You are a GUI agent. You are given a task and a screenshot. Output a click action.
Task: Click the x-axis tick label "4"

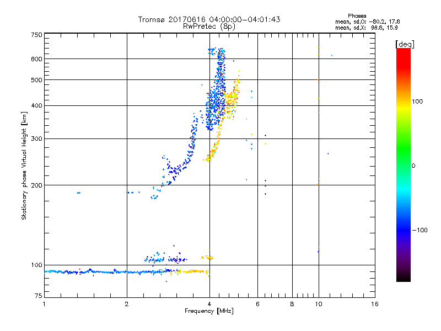pyautogui.click(x=209, y=304)
